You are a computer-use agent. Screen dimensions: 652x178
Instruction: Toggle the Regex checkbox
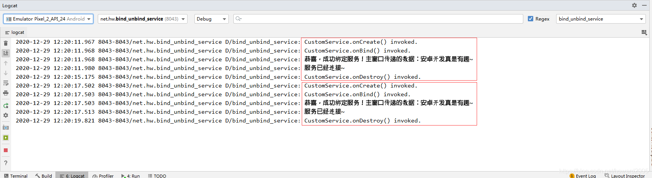531,19
